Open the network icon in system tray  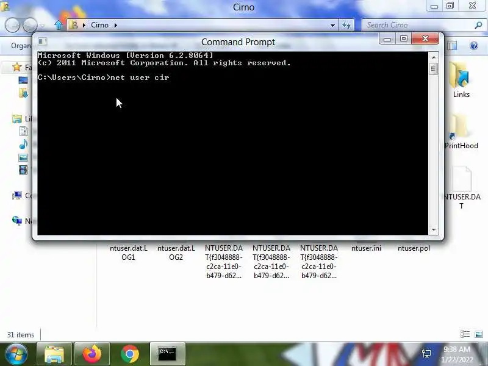[426, 354]
